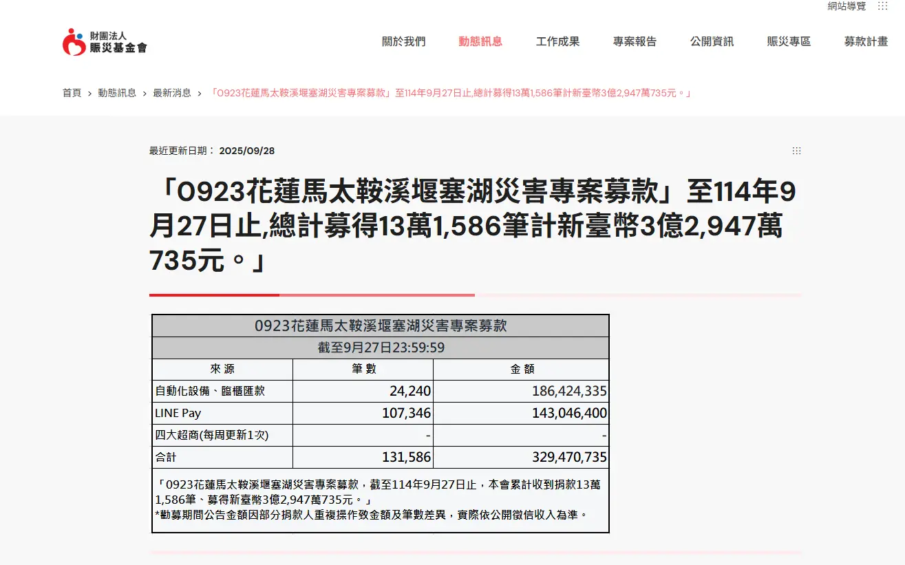Go to 首頁 in breadcrumb

[72, 93]
